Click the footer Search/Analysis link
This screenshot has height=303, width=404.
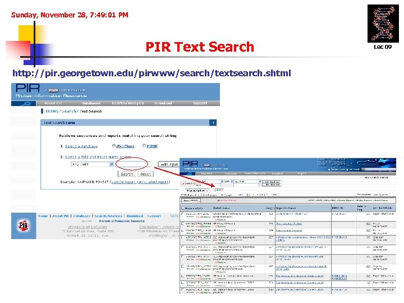108,216
